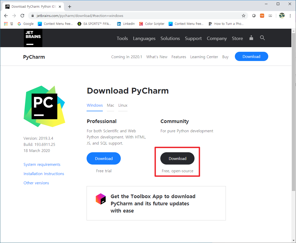Click the scrollbar down arrow
The image size is (296, 243).
click(293, 240)
